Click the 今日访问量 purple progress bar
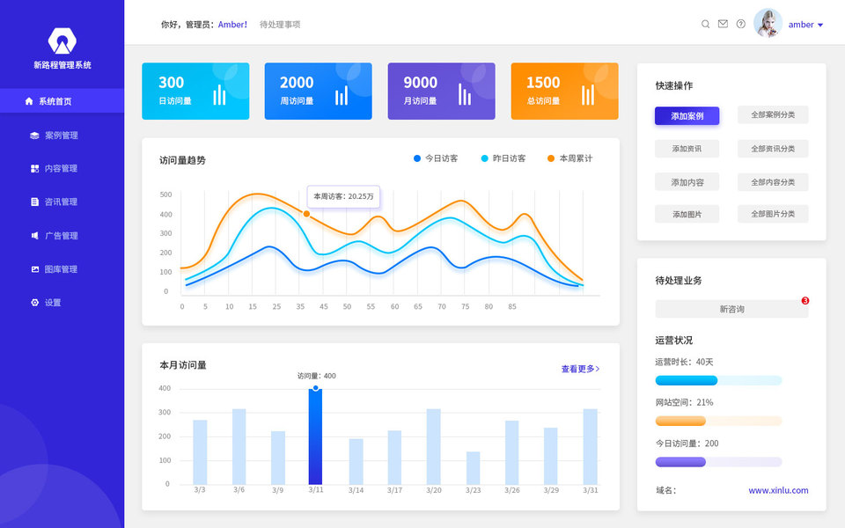This screenshot has height=528, width=845. (718, 462)
